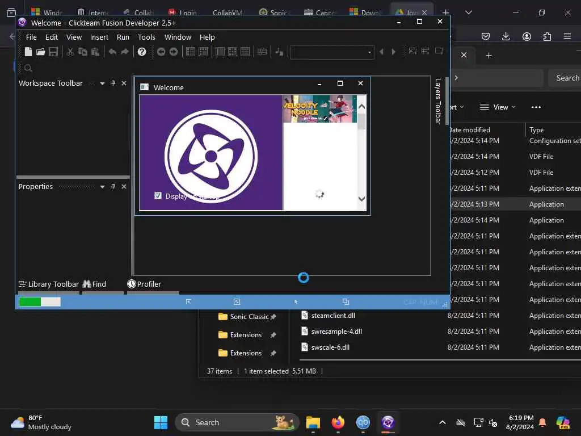Open Firefox list all tabs chevron
This screenshot has width=581, height=436.
click(469, 12)
